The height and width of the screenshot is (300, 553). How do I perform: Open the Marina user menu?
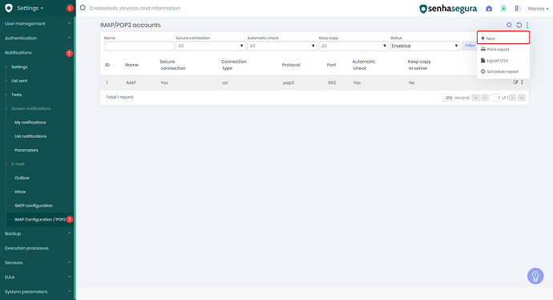(538, 9)
